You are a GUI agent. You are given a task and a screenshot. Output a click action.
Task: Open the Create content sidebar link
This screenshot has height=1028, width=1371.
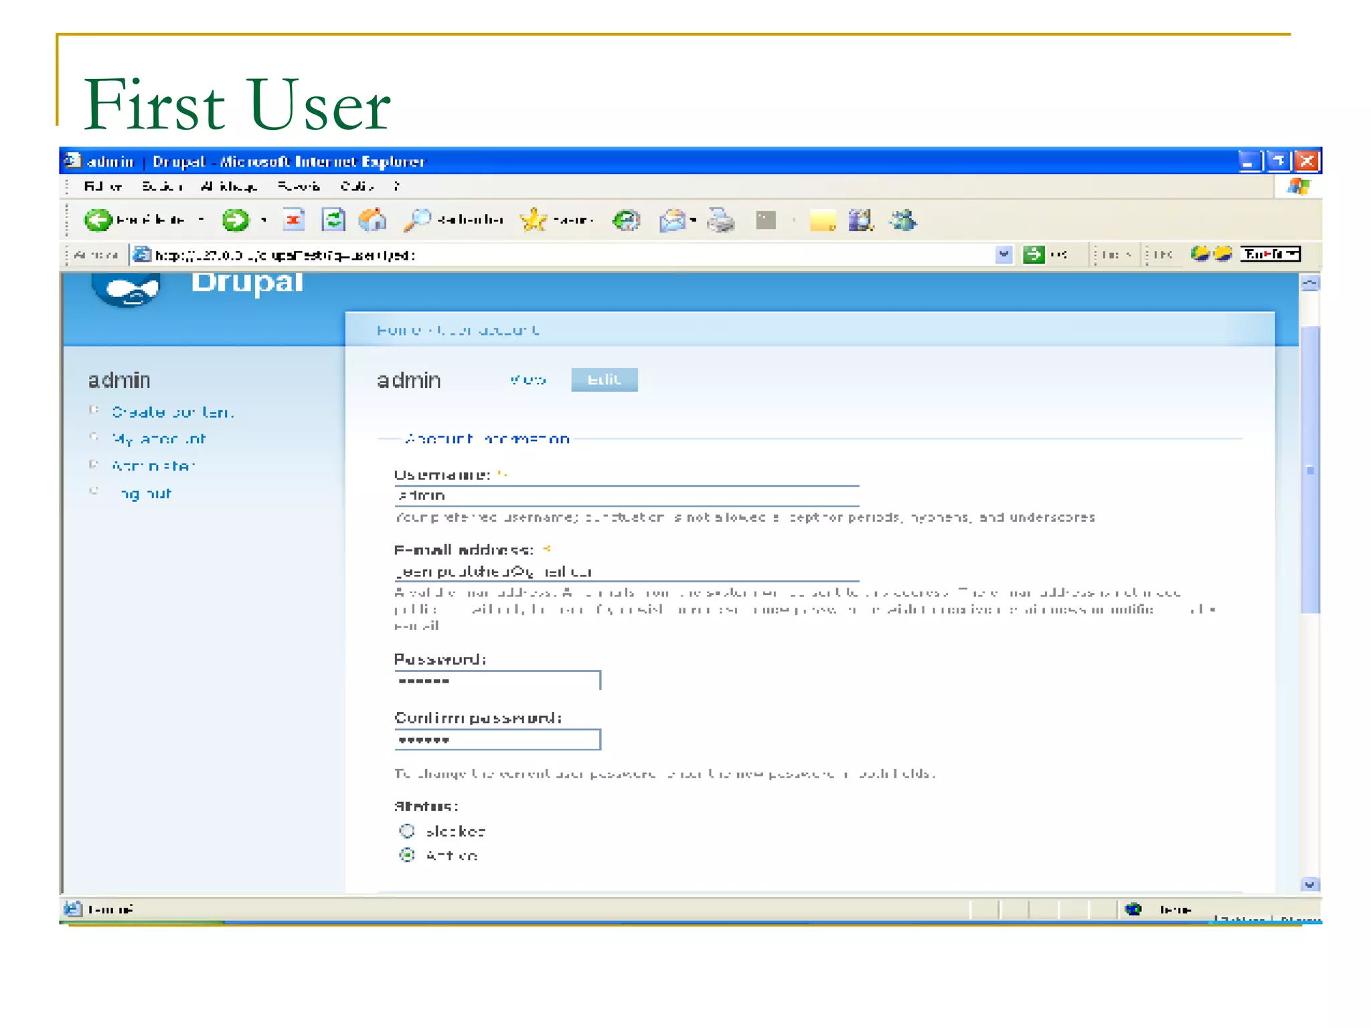click(173, 412)
